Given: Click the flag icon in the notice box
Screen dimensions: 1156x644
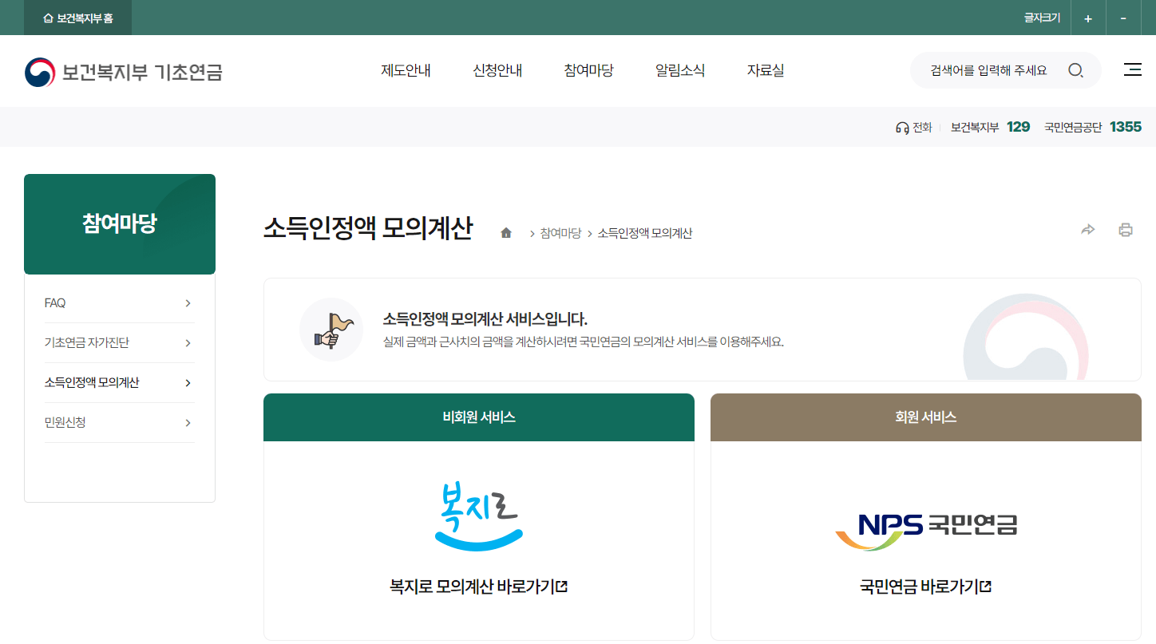Looking at the screenshot, I should coord(331,329).
